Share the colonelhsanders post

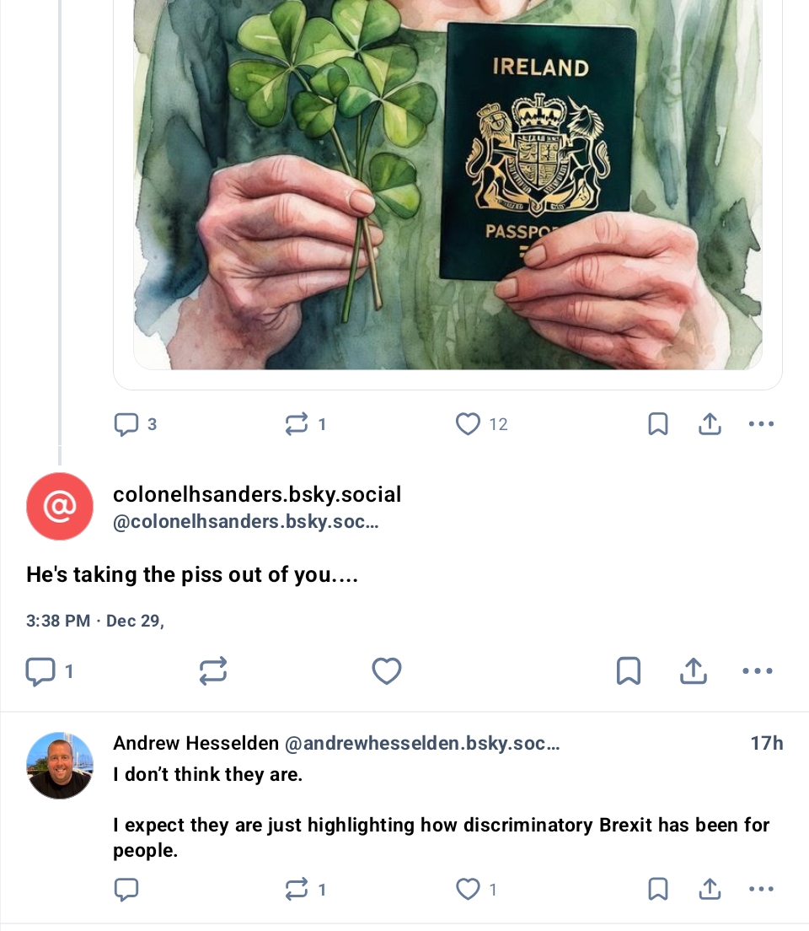point(693,671)
